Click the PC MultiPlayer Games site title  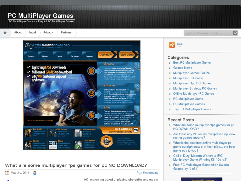pyautogui.click(x=40, y=16)
